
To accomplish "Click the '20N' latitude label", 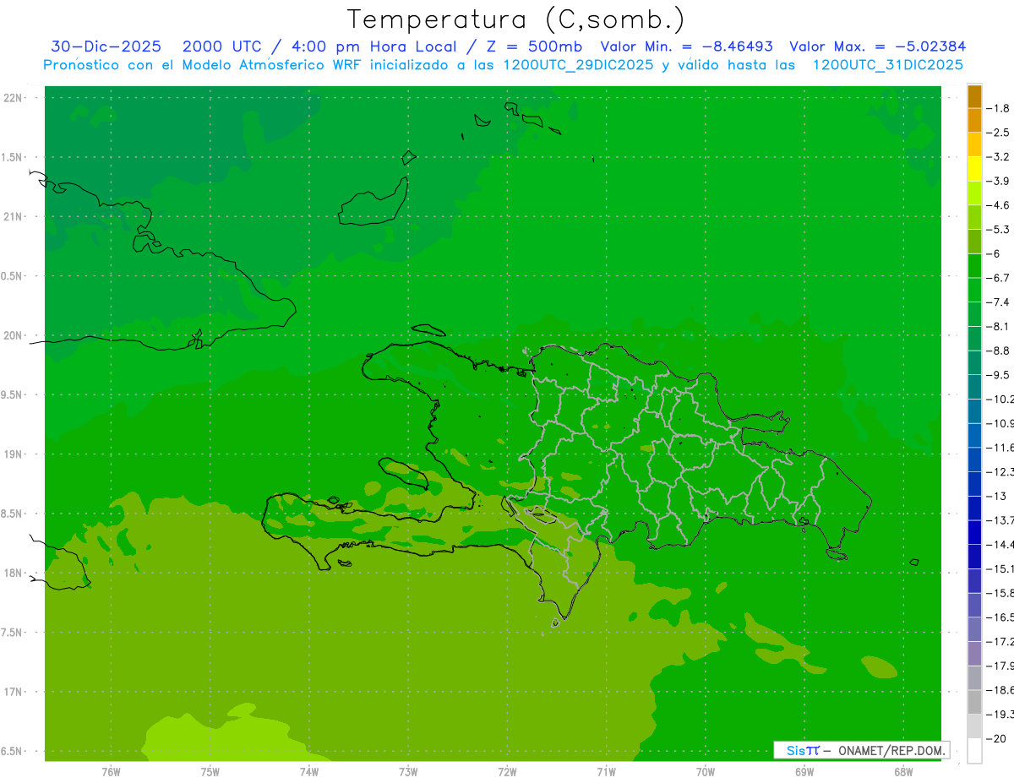I will (x=13, y=335).
